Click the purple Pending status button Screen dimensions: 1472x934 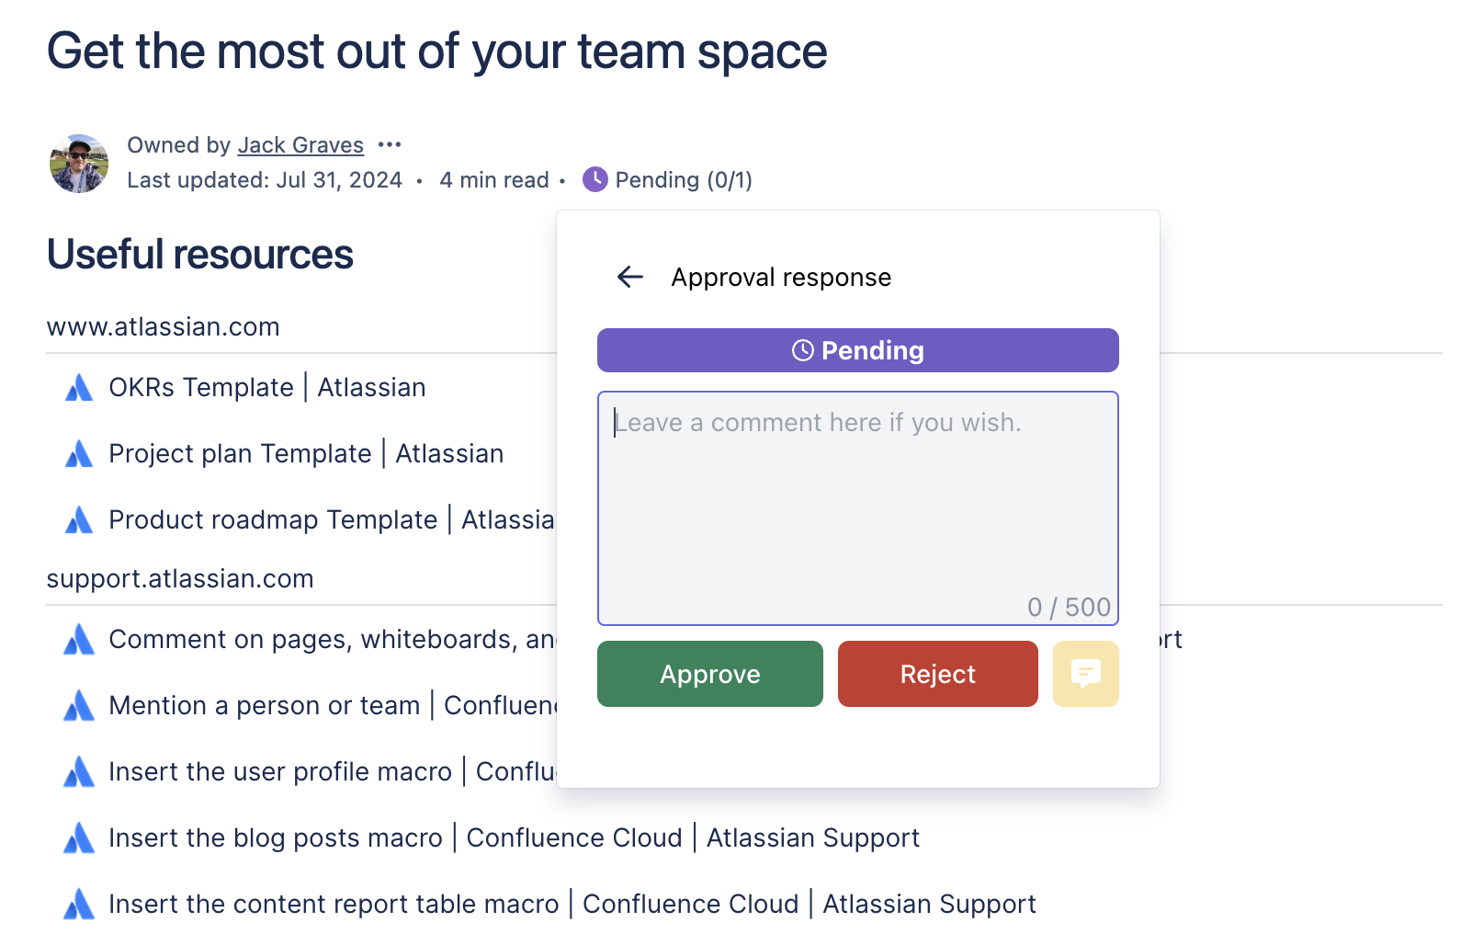coord(857,349)
